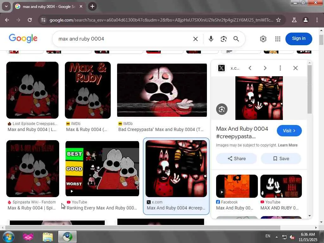
Task: View site information icon in address bar
Action: point(43,20)
